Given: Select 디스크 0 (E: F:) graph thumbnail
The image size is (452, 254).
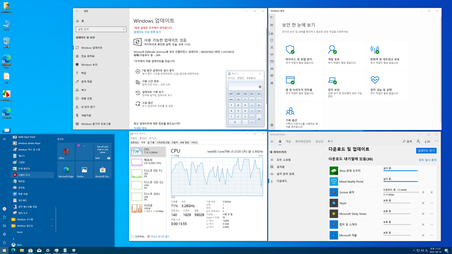Looking at the screenshot, I should click(x=137, y=174).
